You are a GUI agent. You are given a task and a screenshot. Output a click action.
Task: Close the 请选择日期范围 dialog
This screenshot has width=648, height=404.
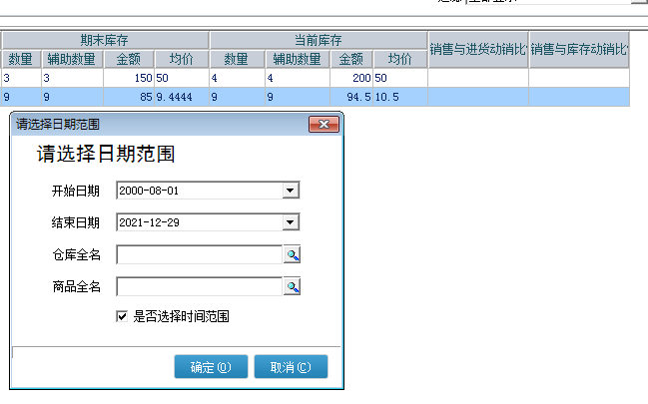[x=324, y=125]
